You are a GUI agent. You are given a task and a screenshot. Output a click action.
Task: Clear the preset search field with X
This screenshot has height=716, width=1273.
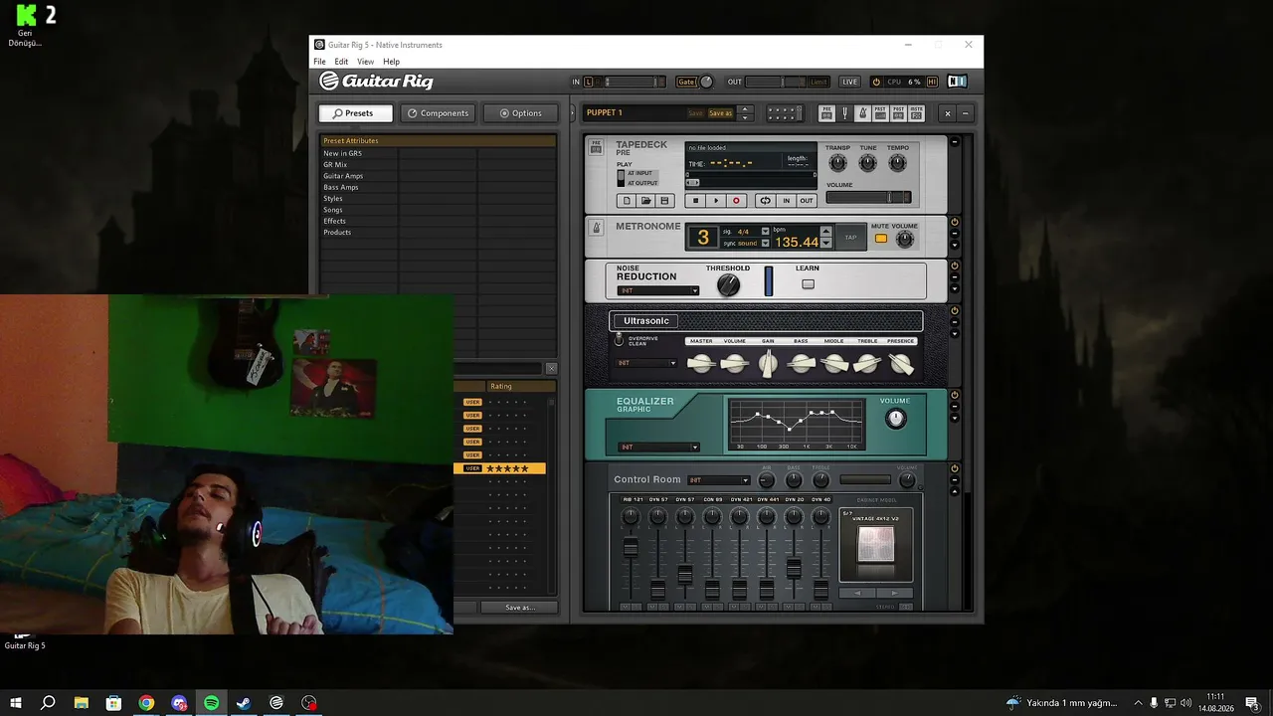551,368
